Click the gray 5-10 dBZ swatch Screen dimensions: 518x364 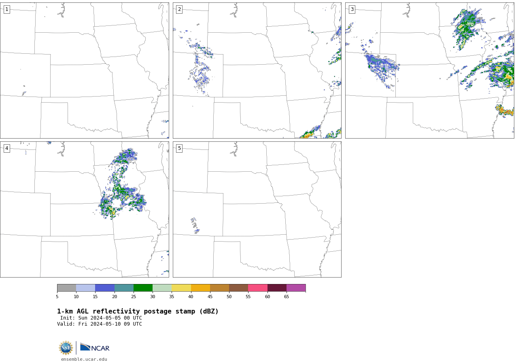pyautogui.click(x=66, y=288)
